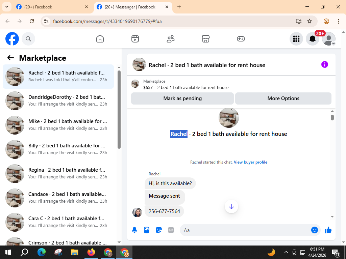Click the large listing photo above Rachel's name

(x=229, y=118)
